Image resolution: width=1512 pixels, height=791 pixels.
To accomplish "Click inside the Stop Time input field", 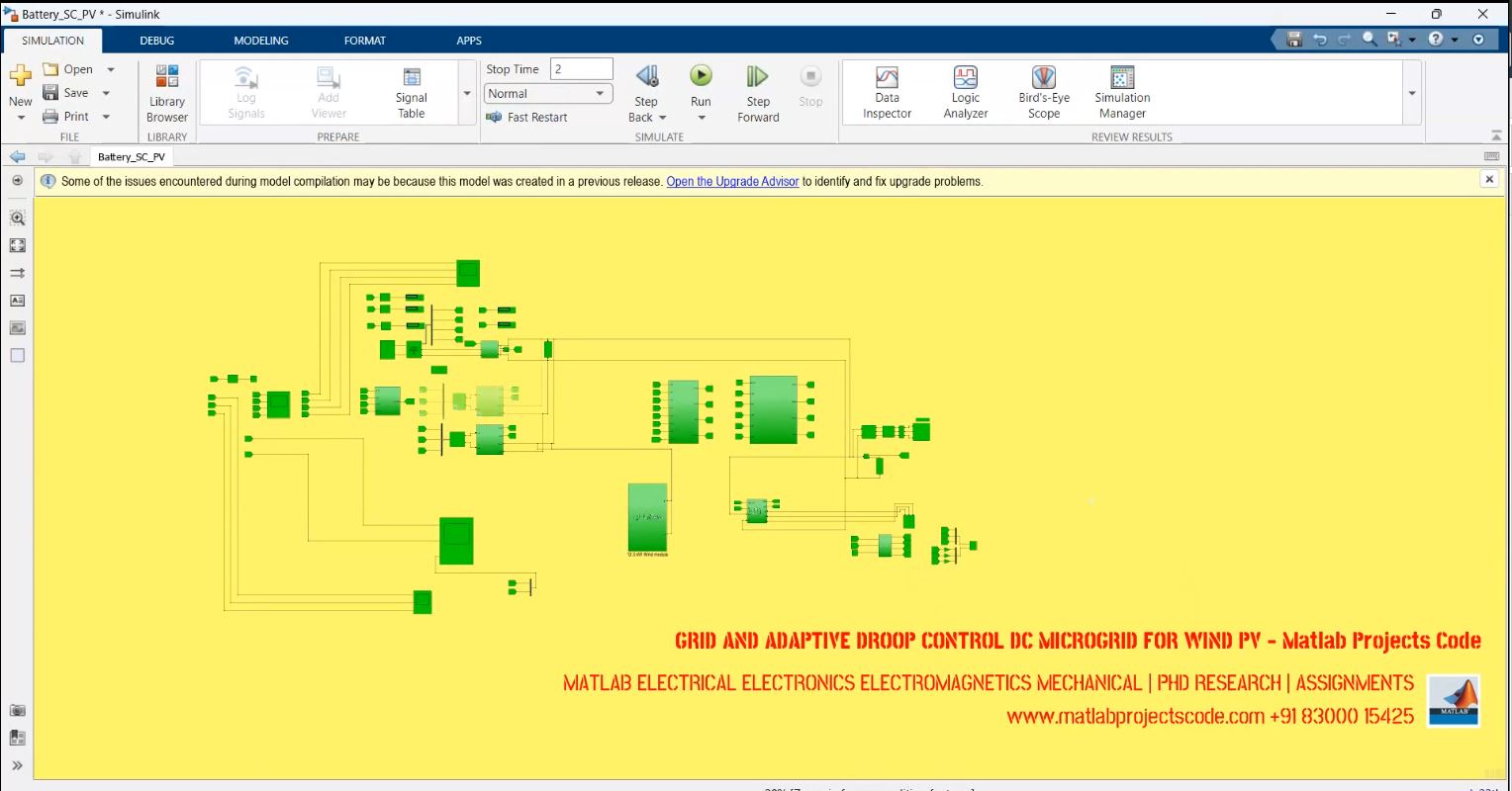I will [x=581, y=68].
